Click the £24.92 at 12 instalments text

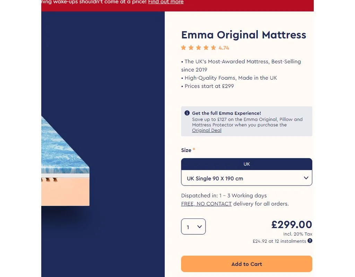click(279, 241)
